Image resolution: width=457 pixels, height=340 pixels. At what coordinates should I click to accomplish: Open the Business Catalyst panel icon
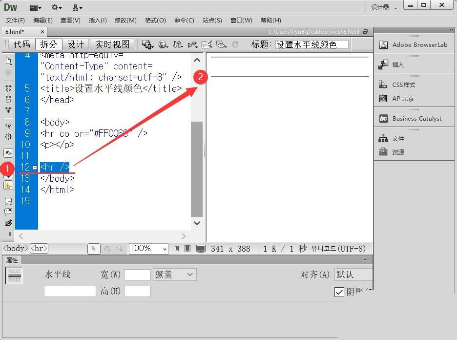[x=383, y=118]
